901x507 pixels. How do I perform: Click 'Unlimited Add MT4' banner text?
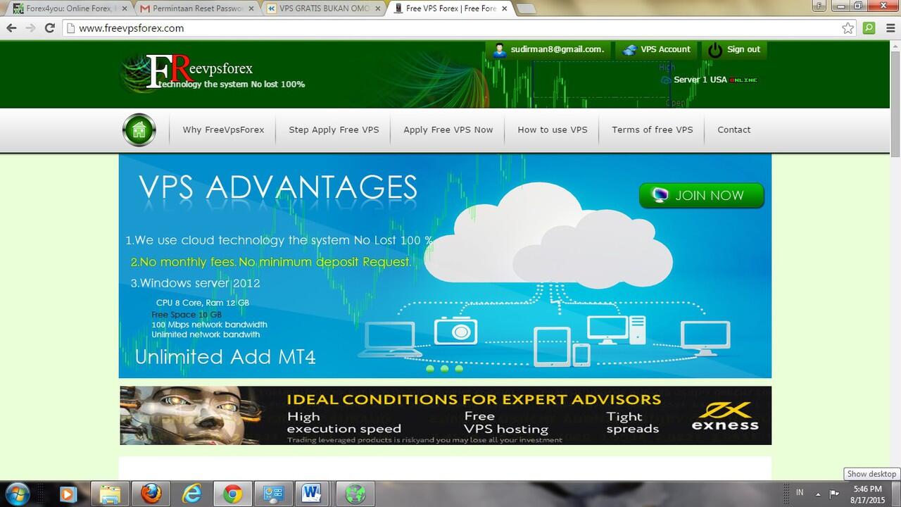[225, 357]
